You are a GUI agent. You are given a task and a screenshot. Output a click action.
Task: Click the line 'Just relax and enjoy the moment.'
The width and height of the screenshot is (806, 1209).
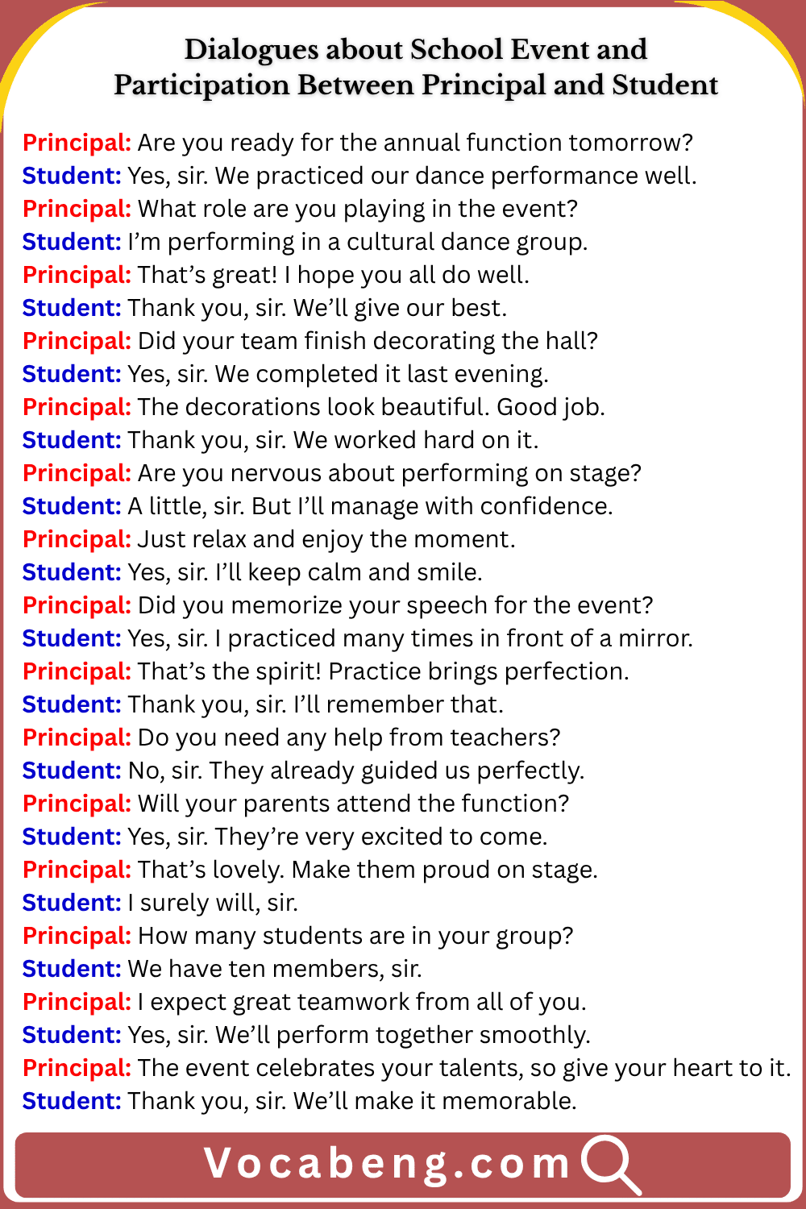[326, 539]
